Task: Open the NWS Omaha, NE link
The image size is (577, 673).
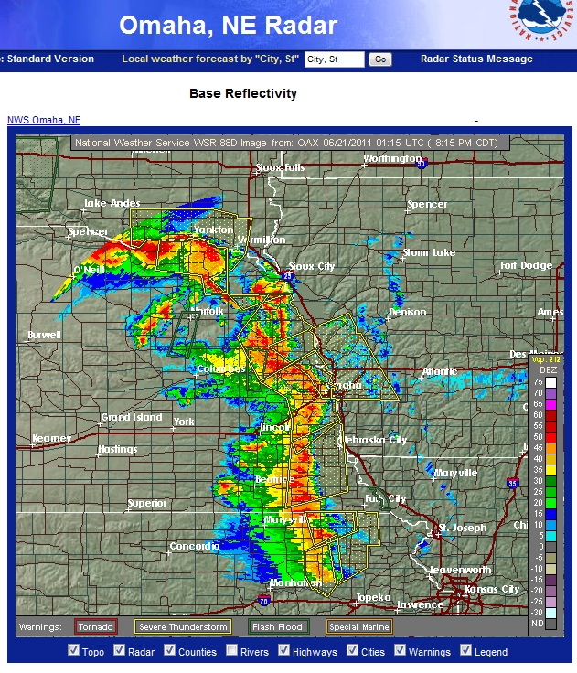Action: (x=44, y=120)
